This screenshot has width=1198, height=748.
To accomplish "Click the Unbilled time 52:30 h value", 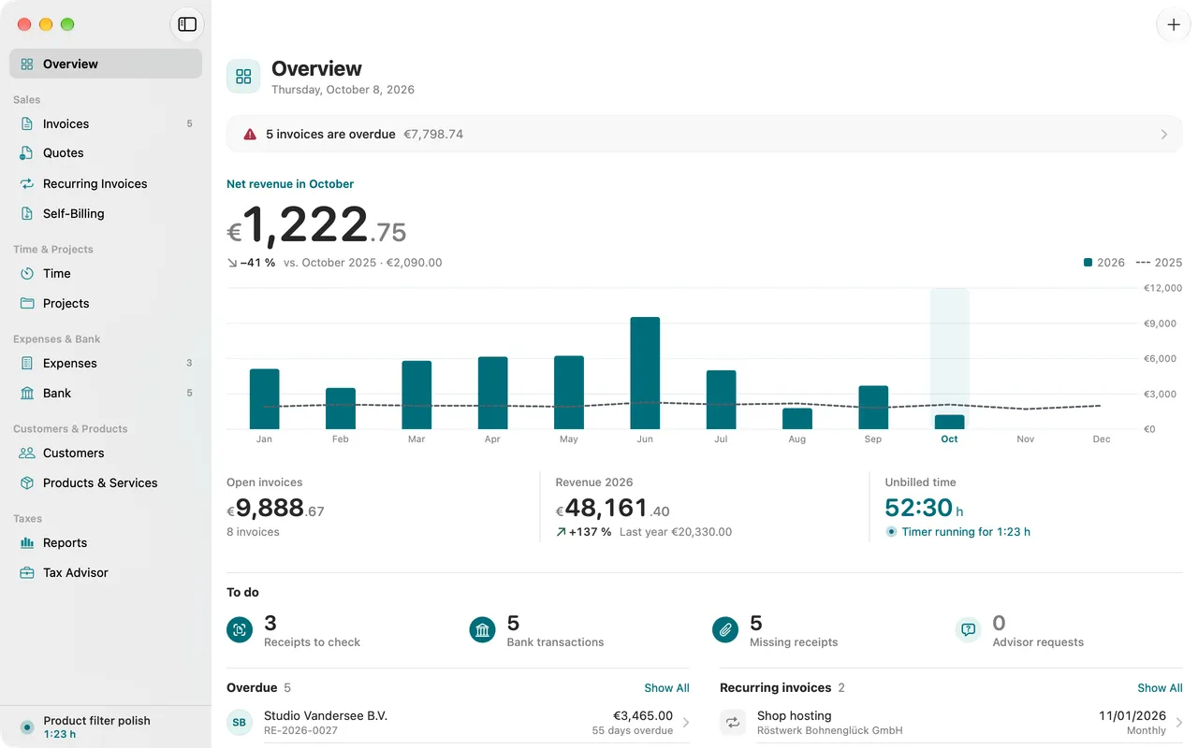I will pos(925,508).
